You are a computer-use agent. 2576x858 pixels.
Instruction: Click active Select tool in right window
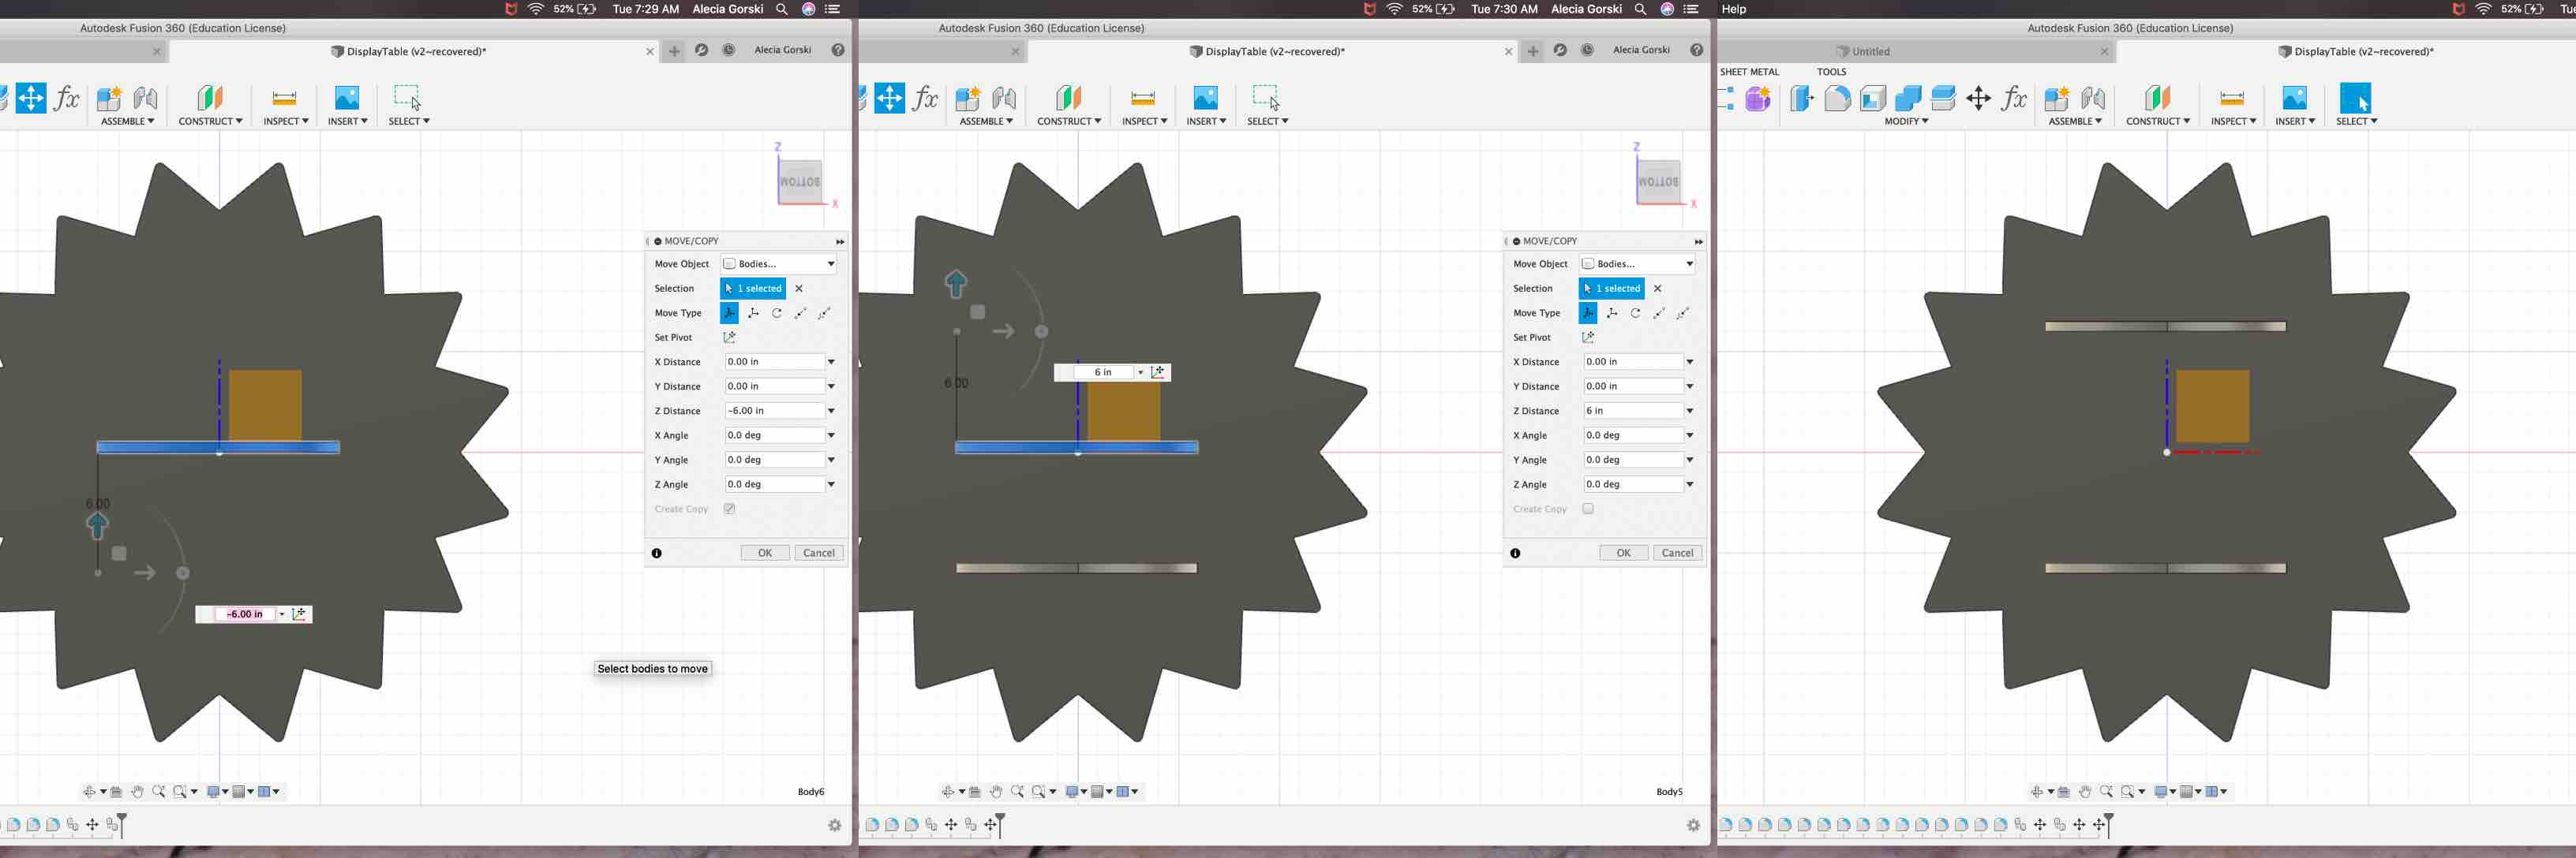pyautogui.click(x=2355, y=98)
